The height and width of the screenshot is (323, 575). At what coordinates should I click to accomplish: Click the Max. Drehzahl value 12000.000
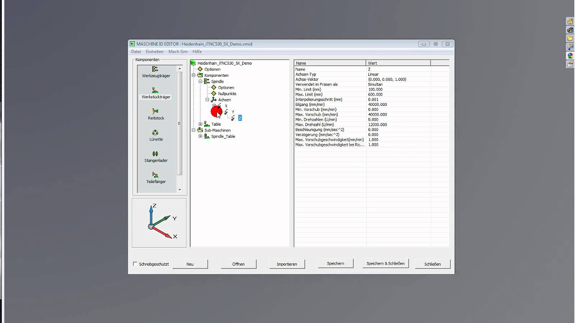click(377, 125)
